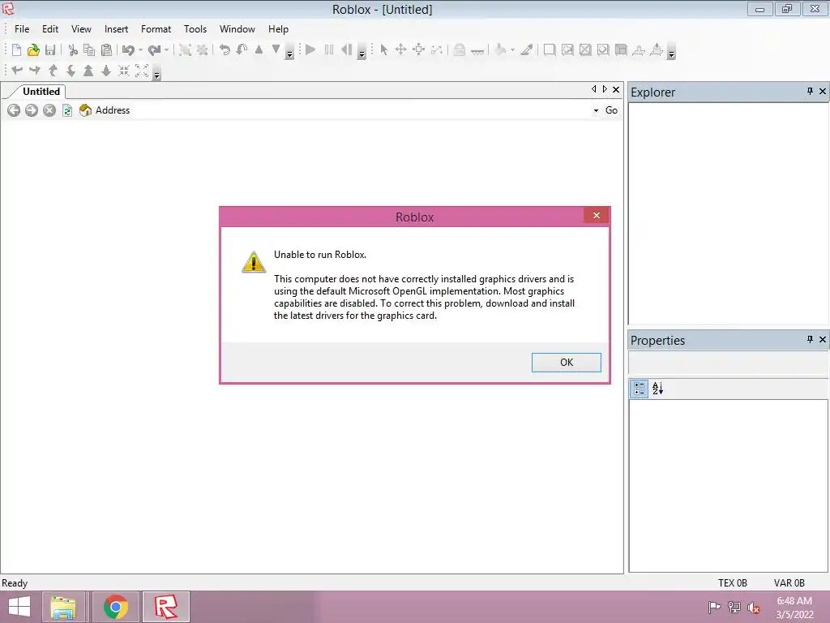Viewport: 830px width, 623px height.
Task: Open the Edit menu
Action: (x=50, y=29)
